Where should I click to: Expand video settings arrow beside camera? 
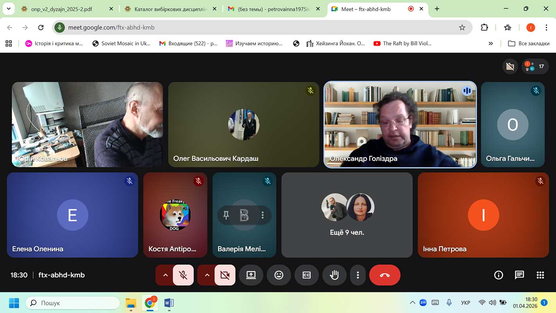click(x=207, y=275)
